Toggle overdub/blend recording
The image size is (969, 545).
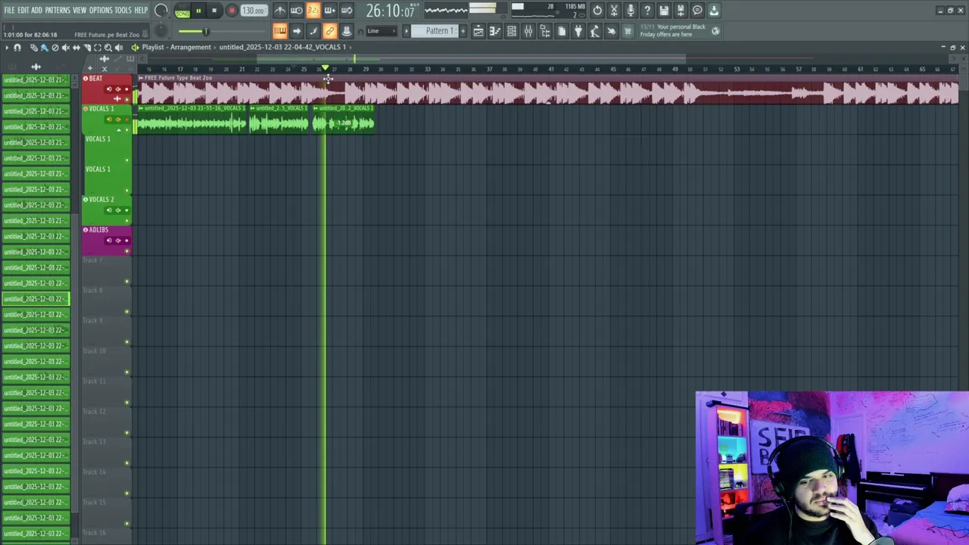329,11
